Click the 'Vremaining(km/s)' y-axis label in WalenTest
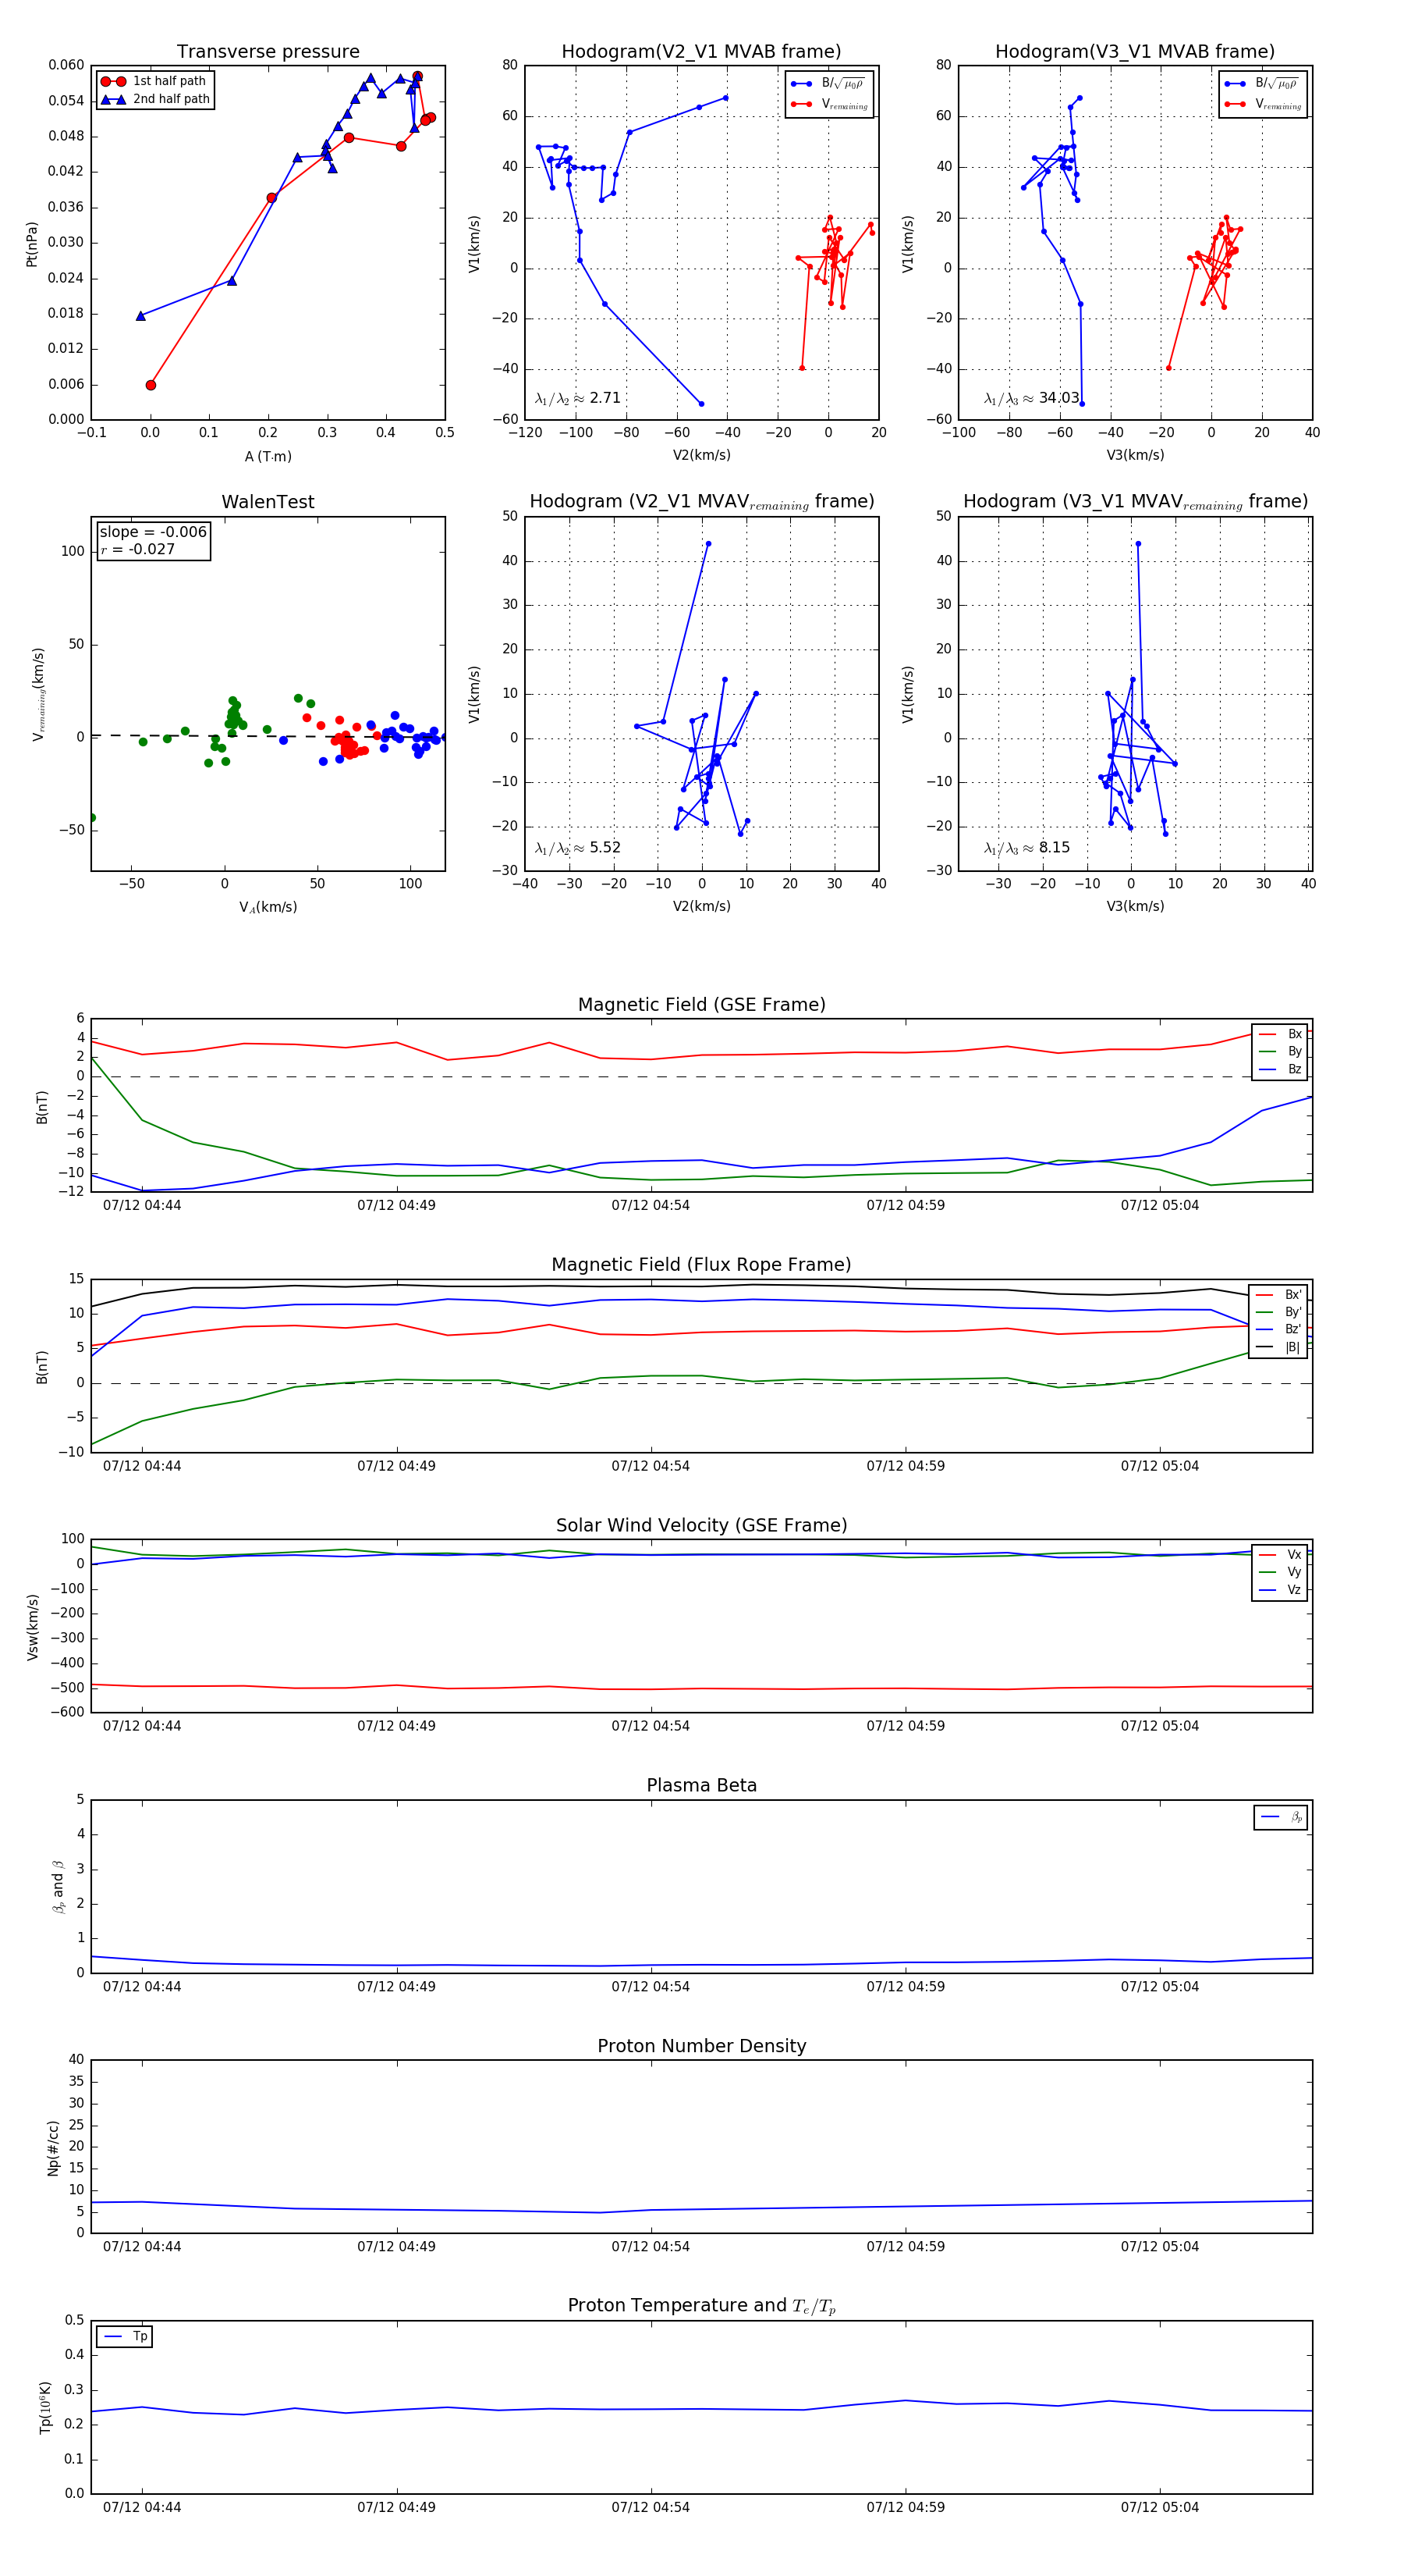The width and height of the screenshot is (1404, 2576). (38, 694)
